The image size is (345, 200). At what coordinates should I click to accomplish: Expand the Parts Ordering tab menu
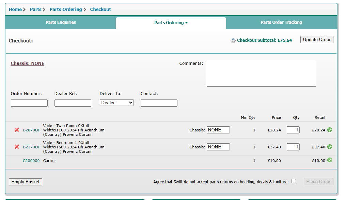171,23
